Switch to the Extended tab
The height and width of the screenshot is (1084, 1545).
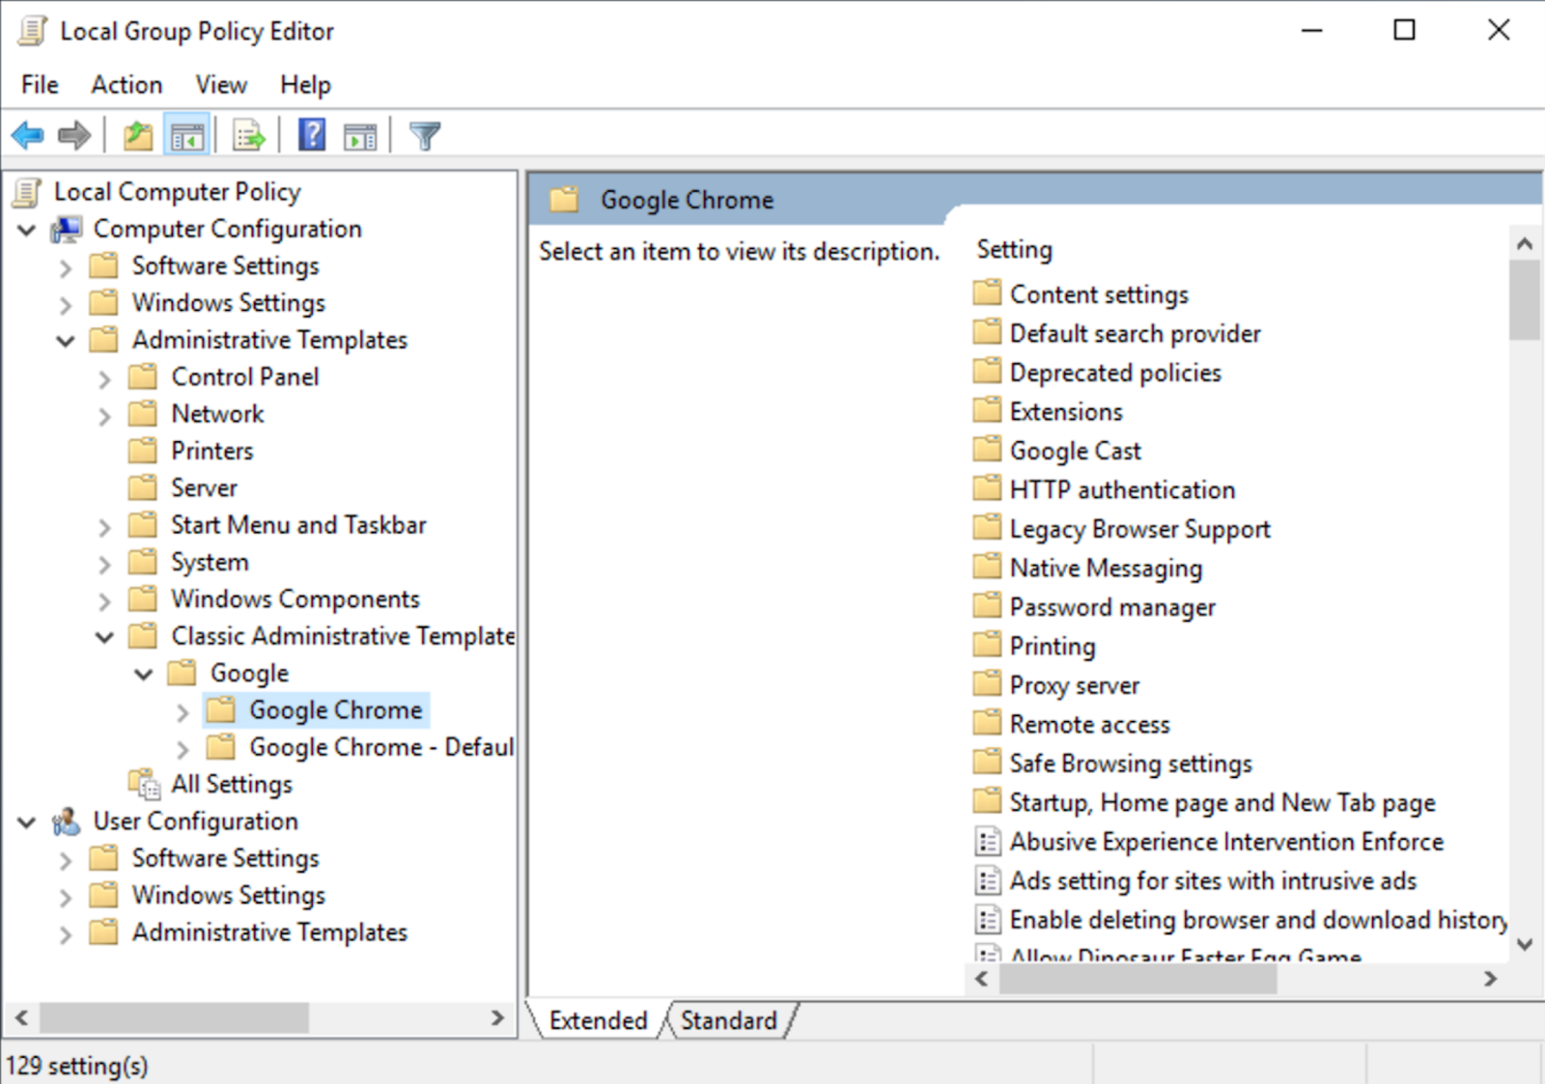pyautogui.click(x=598, y=1020)
